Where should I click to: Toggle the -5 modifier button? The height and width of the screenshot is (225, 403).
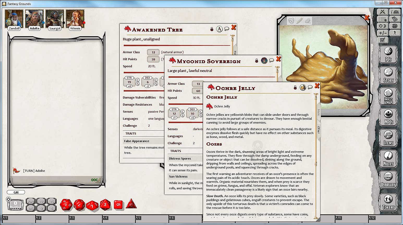point(52,208)
